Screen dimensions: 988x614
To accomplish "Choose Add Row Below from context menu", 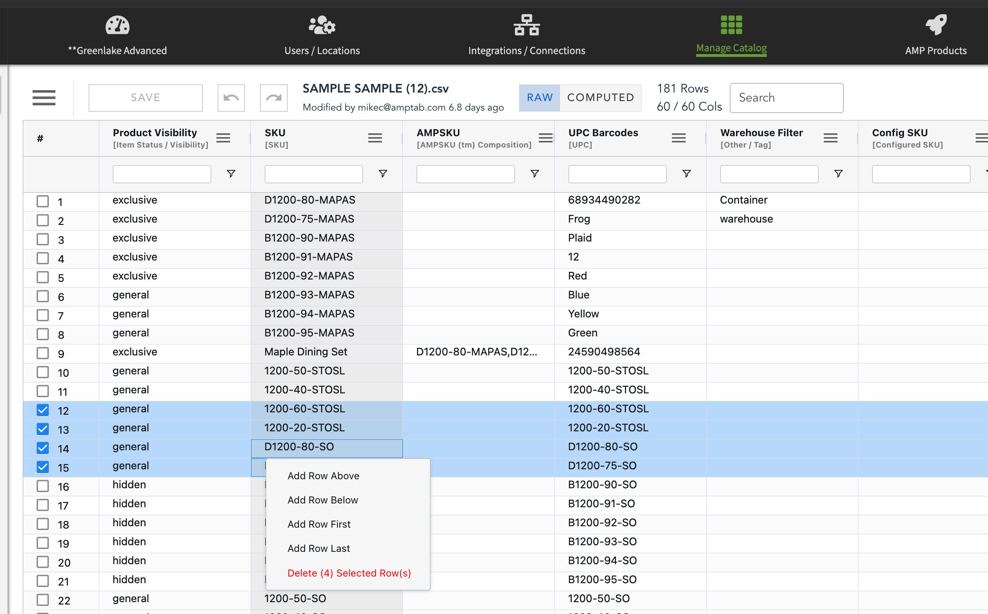I will click(323, 500).
